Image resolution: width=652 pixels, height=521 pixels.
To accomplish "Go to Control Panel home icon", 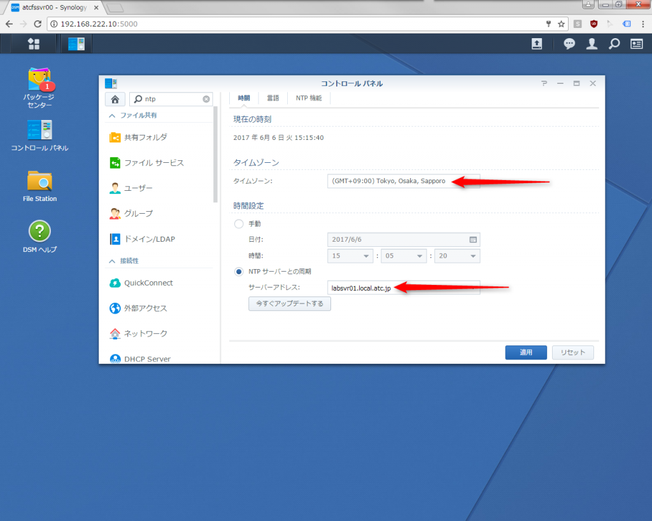I will pyautogui.click(x=115, y=99).
